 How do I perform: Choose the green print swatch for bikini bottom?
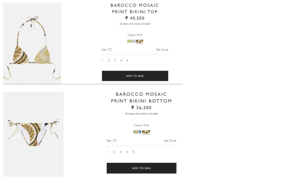click(137, 132)
